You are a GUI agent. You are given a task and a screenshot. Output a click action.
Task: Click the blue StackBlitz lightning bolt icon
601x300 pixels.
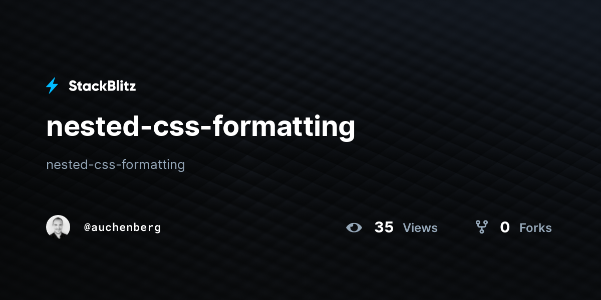tap(52, 86)
